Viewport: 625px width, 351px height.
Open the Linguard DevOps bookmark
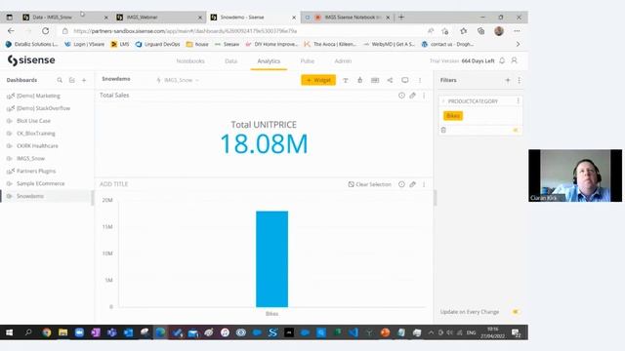pos(158,44)
